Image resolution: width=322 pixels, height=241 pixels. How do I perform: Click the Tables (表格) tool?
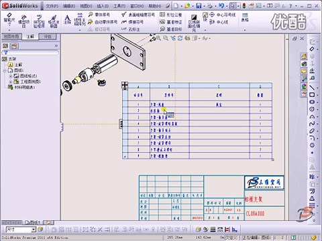tap(245, 17)
